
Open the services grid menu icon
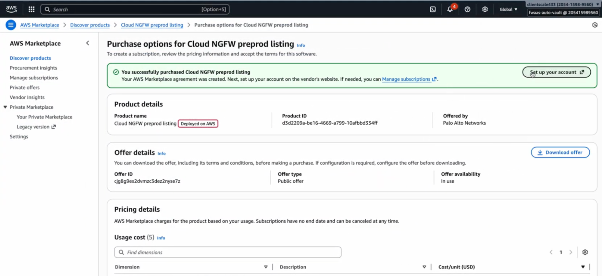coord(31,9)
